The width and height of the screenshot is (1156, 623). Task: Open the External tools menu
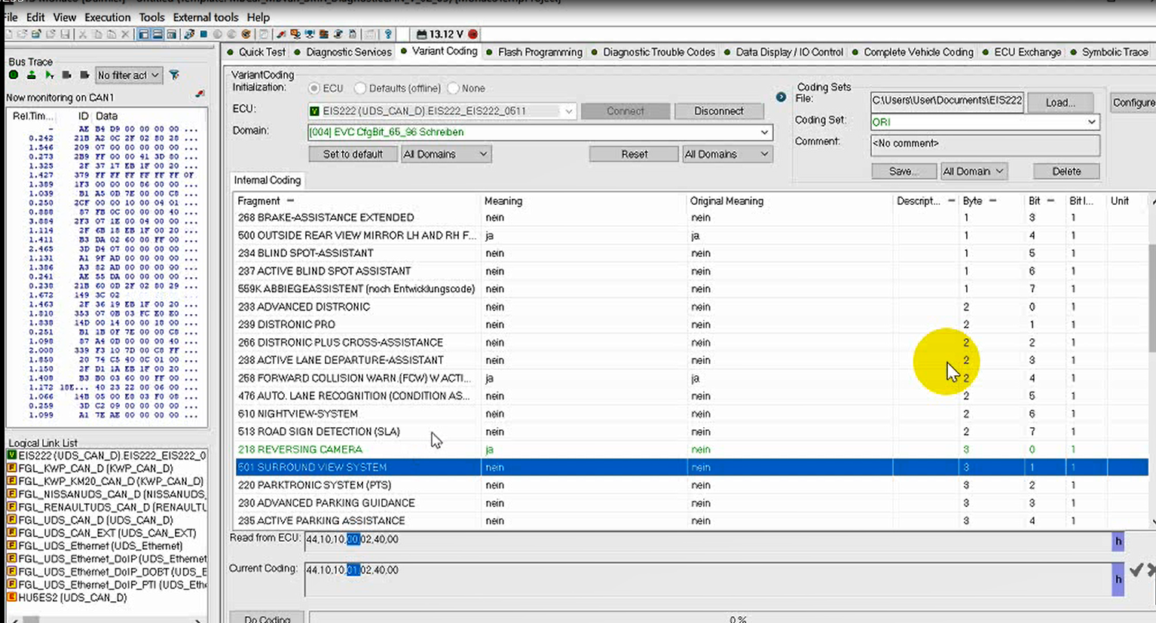pos(205,17)
